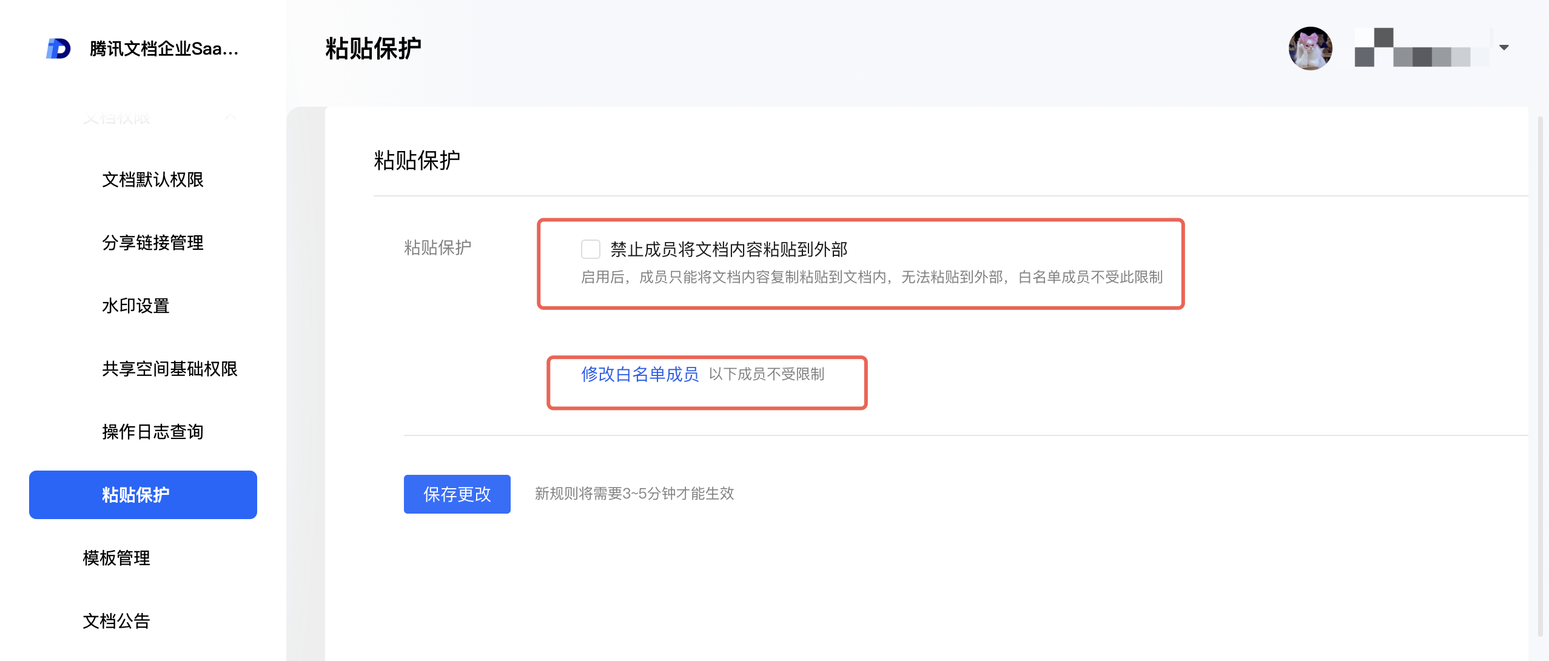This screenshot has width=1549, height=661.
Task: Click the right-side vertical scrollbar
Action: click(1540, 376)
